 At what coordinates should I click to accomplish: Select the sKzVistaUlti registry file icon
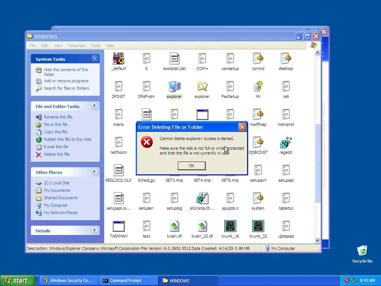[202, 198]
